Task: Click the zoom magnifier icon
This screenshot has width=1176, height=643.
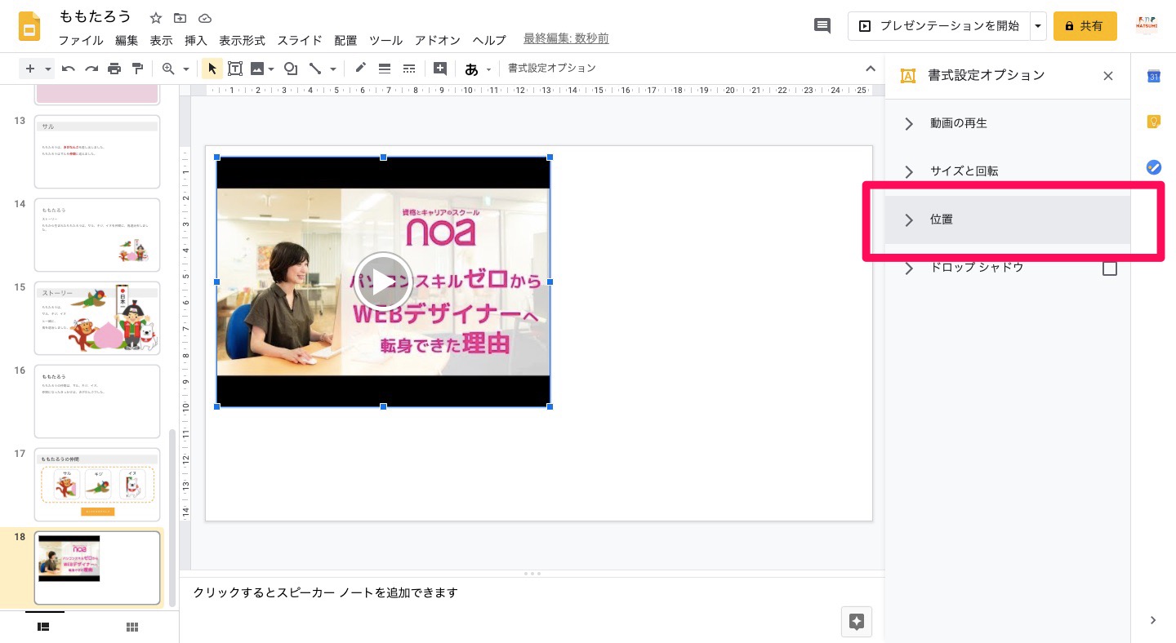Action: 168,69
